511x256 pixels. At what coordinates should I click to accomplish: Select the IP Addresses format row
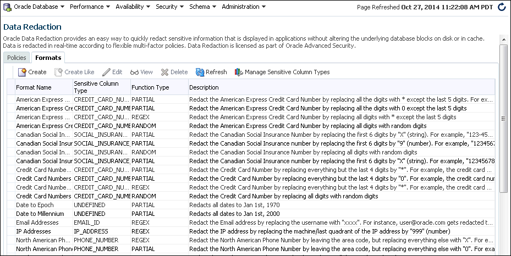click(x=251, y=231)
